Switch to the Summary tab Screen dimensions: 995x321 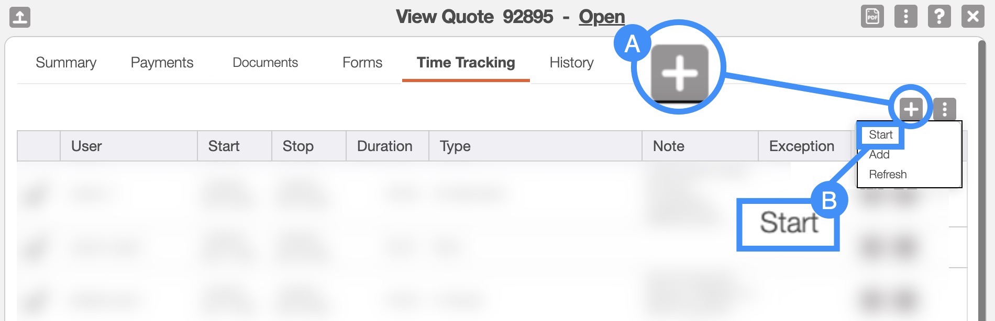[x=66, y=63]
